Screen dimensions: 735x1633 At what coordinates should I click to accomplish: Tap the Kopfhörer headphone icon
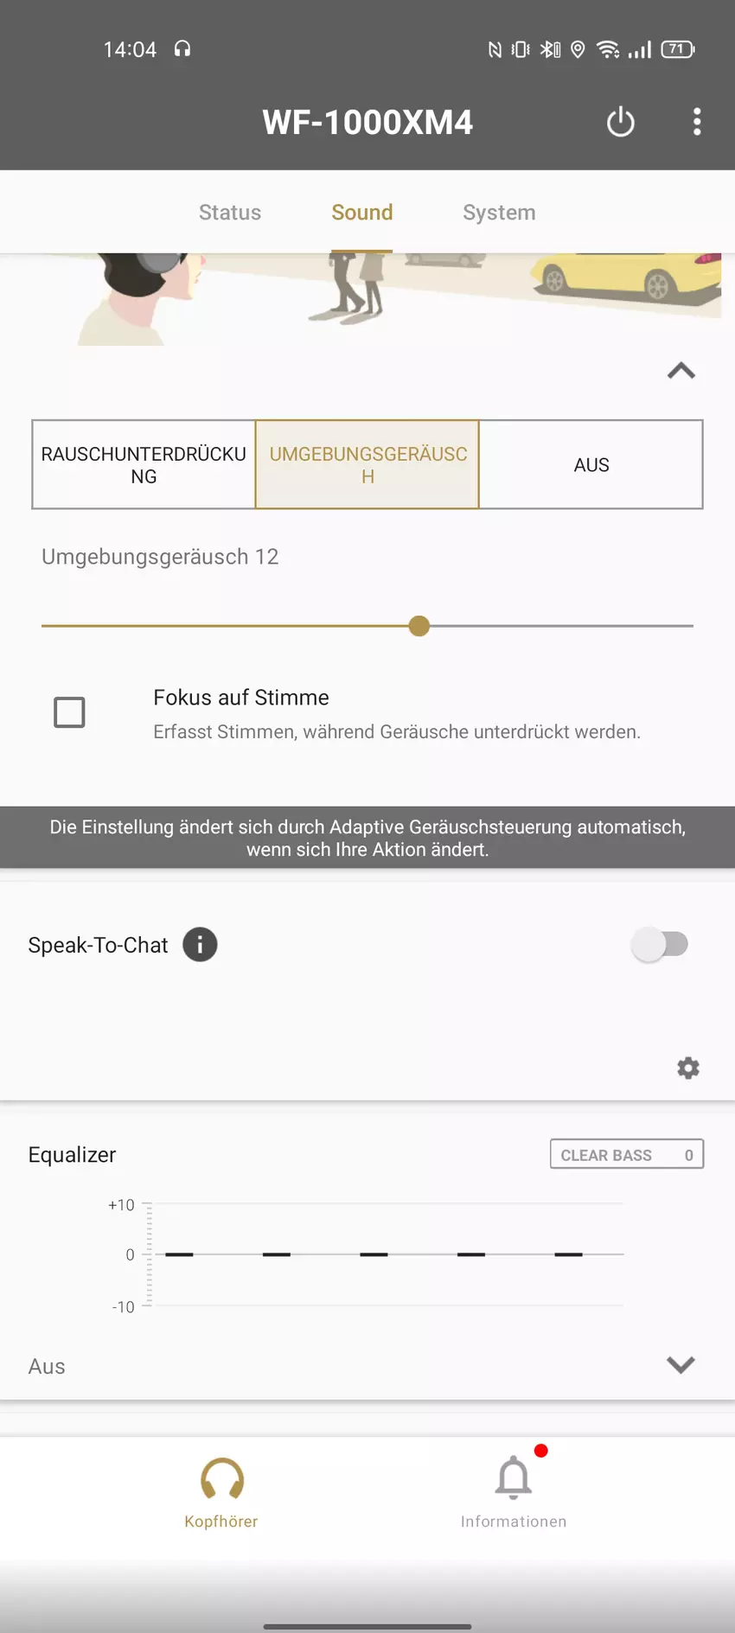pos(221,1479)
